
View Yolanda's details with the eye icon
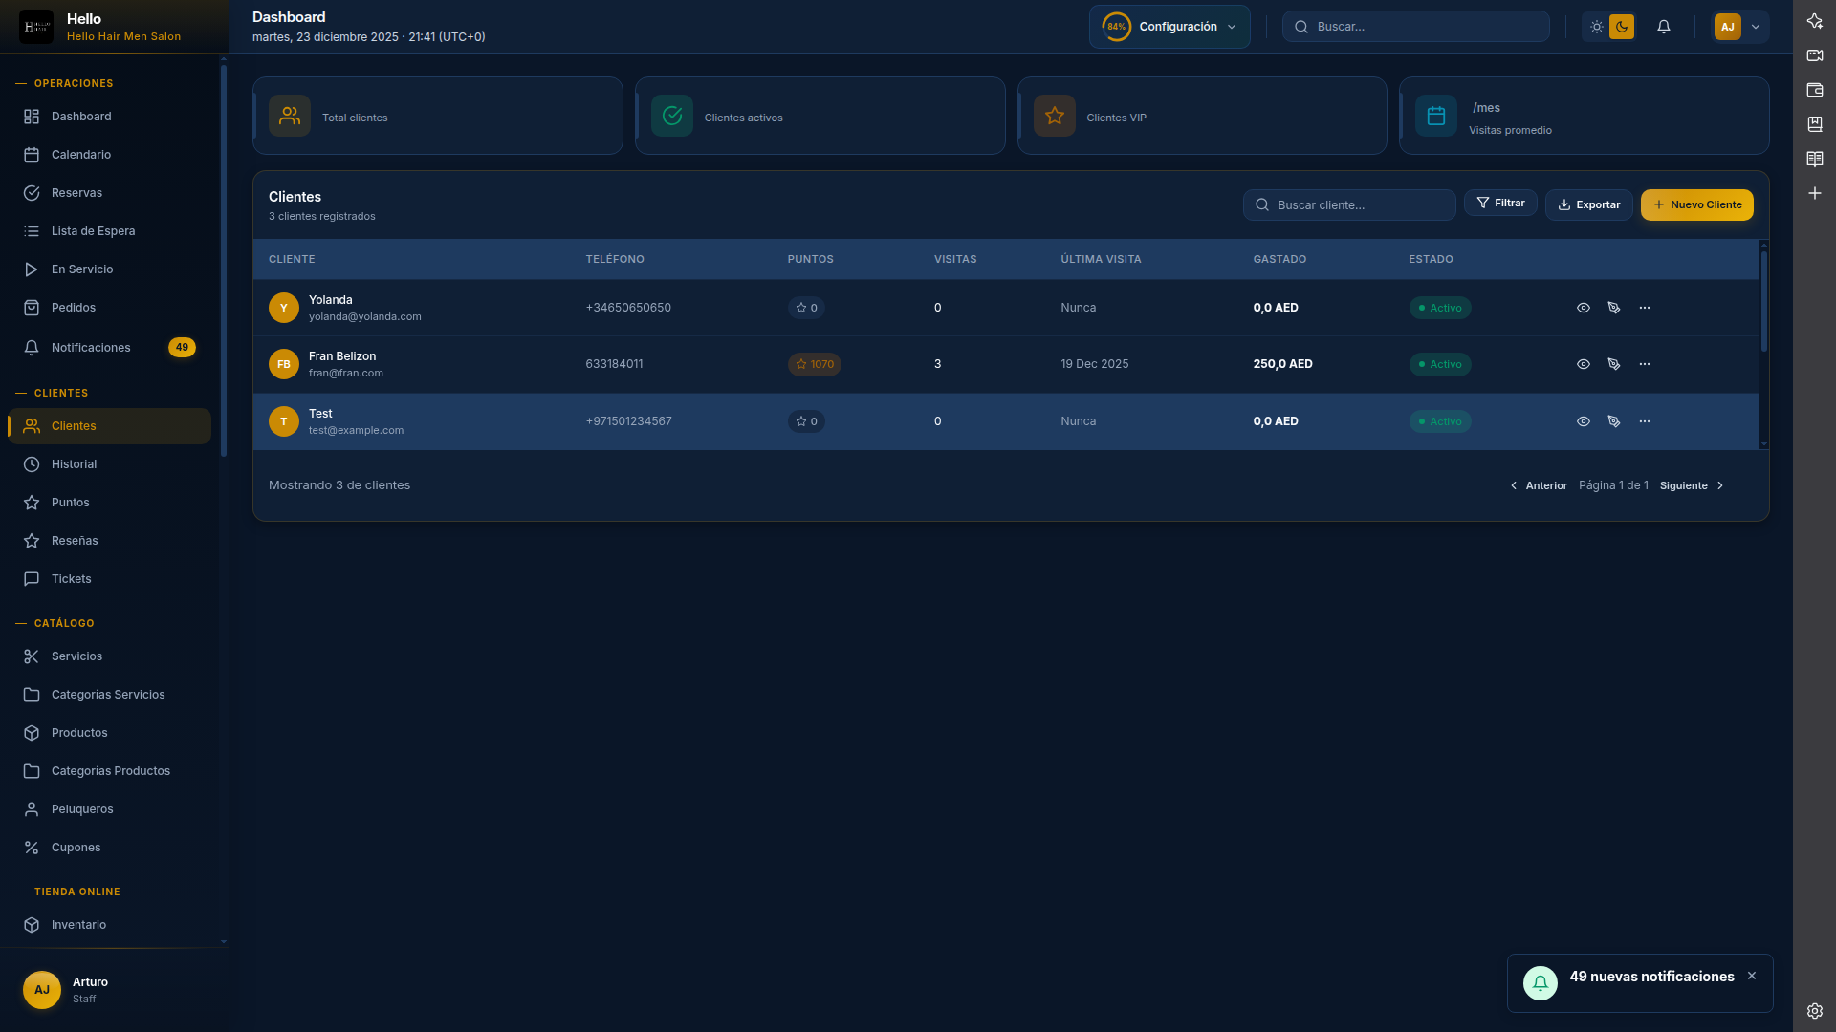pos(1584,308)
